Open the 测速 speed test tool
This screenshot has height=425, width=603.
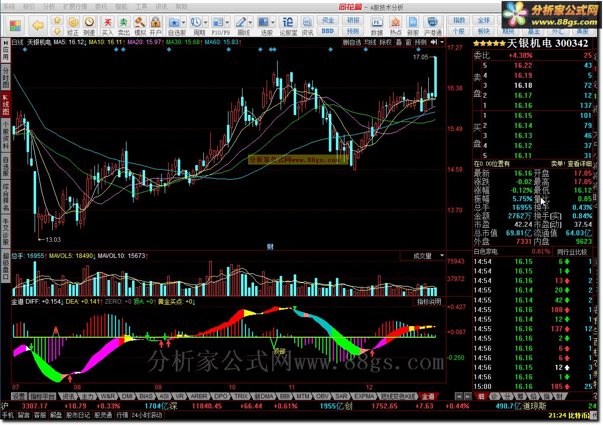tap(89, 26)
